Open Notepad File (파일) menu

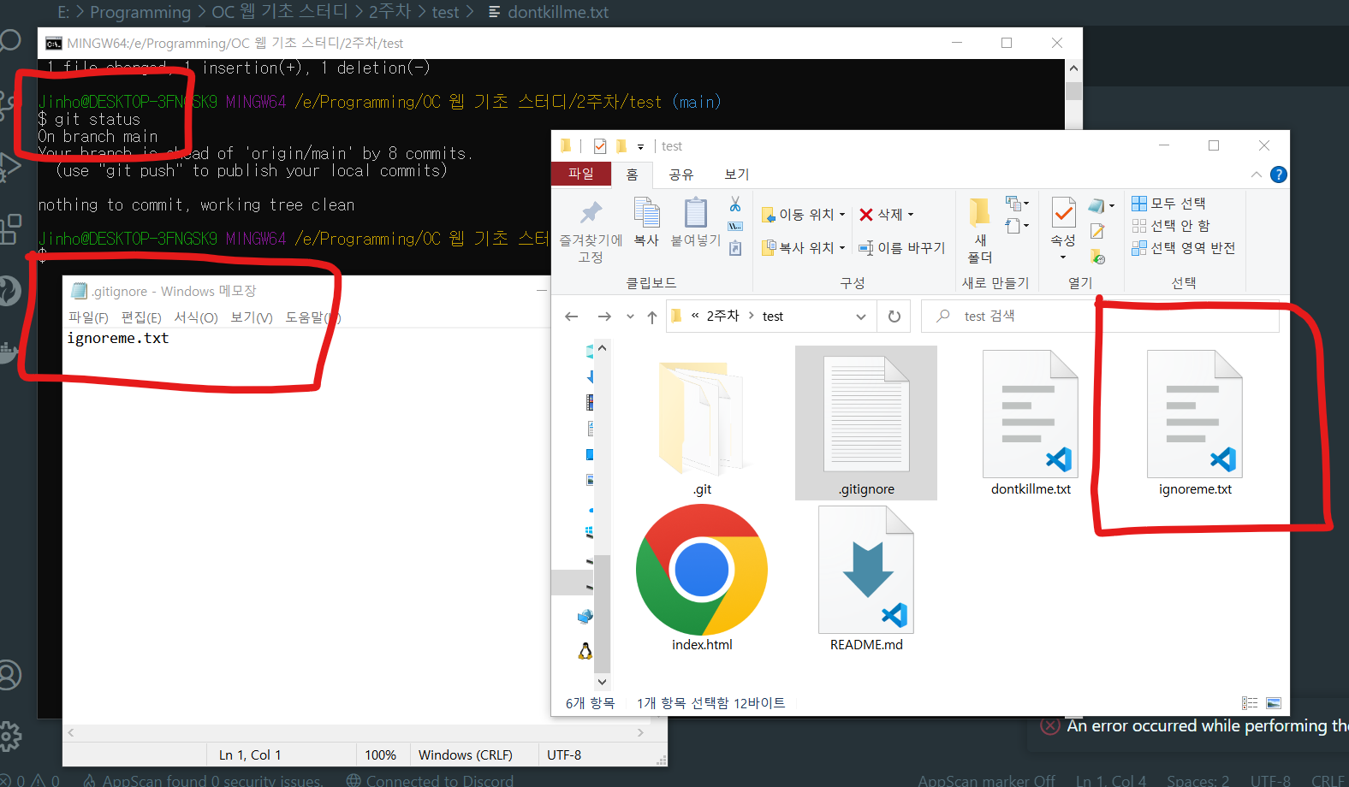click(88, 317)
